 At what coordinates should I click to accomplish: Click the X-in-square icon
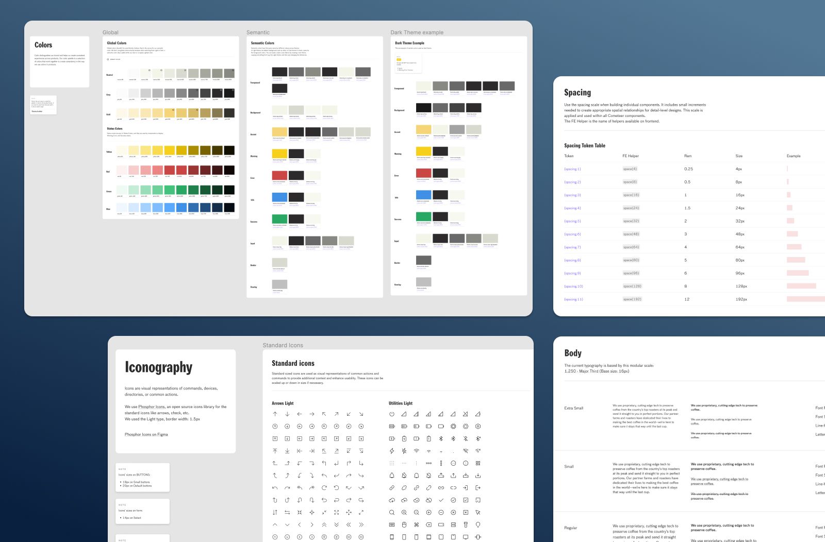466,512
